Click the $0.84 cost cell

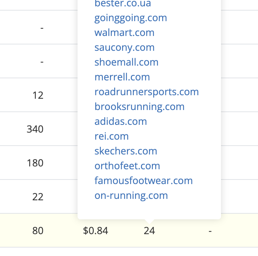96,231
